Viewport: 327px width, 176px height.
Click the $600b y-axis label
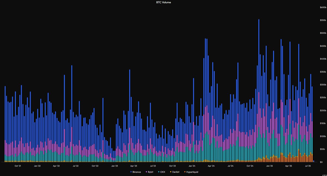coord(323,7)
